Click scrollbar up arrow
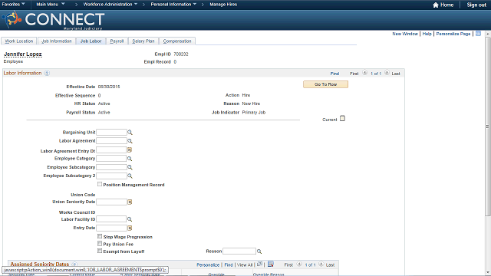This screenshot has width=491, height=276. click(488, 34)
